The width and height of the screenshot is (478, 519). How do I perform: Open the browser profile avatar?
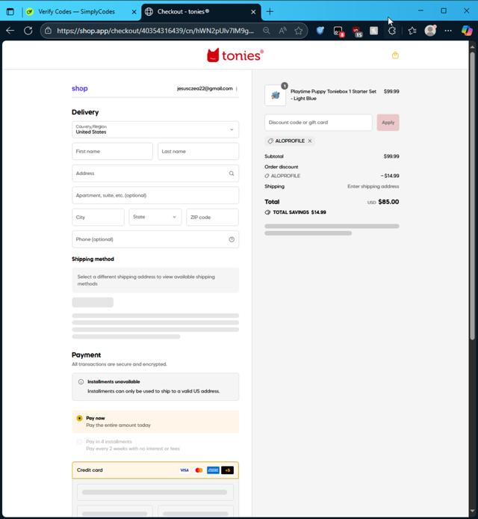430,31
